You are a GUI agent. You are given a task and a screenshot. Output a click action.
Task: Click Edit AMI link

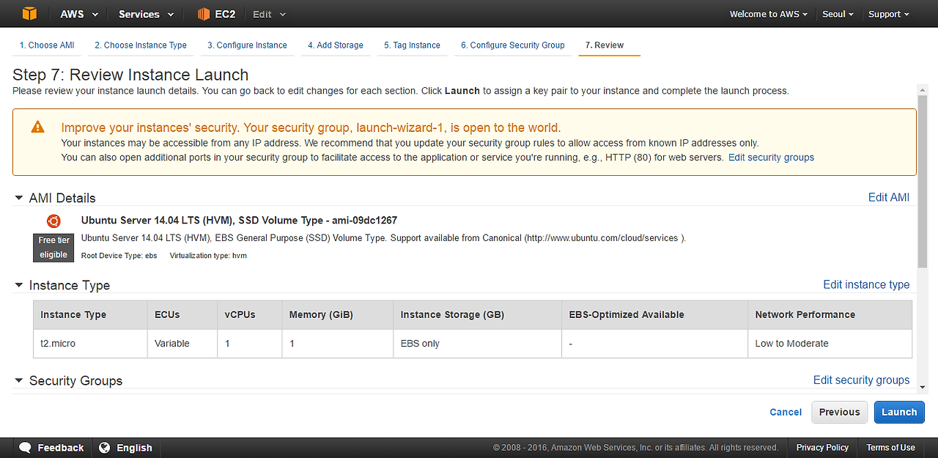(889, 197)
